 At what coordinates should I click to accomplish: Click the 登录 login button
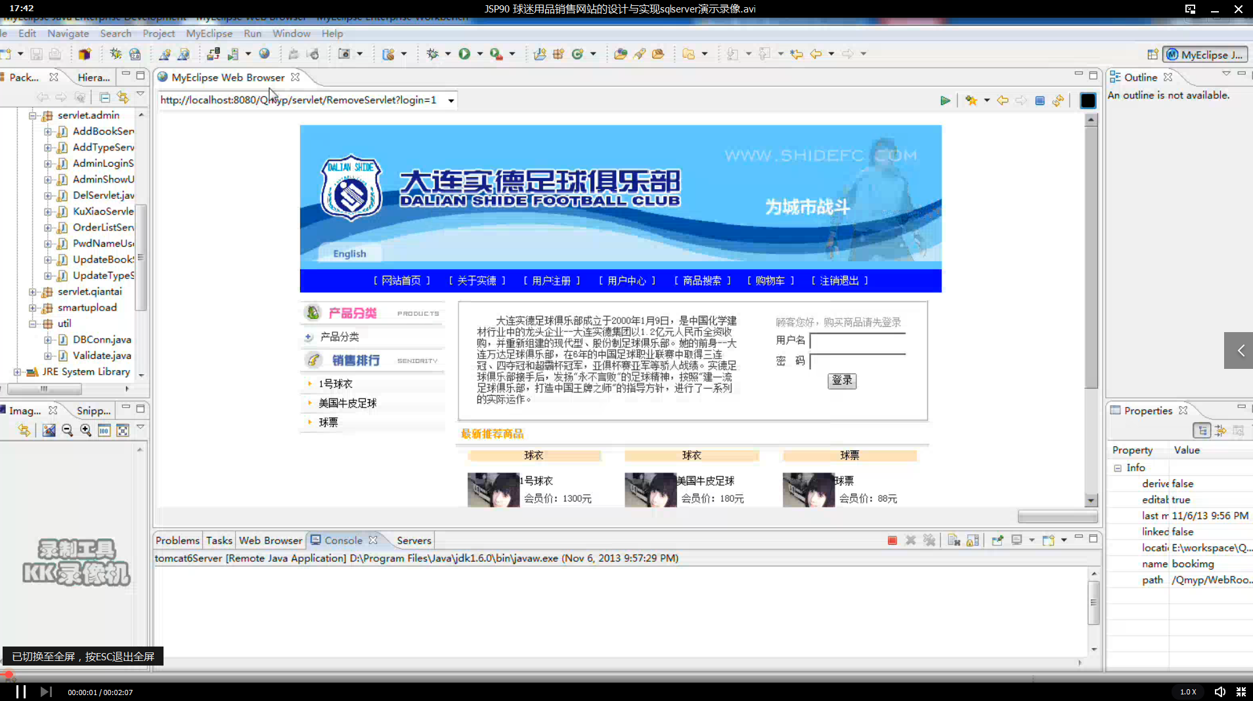pyautogui.click(x=842, y=381)
